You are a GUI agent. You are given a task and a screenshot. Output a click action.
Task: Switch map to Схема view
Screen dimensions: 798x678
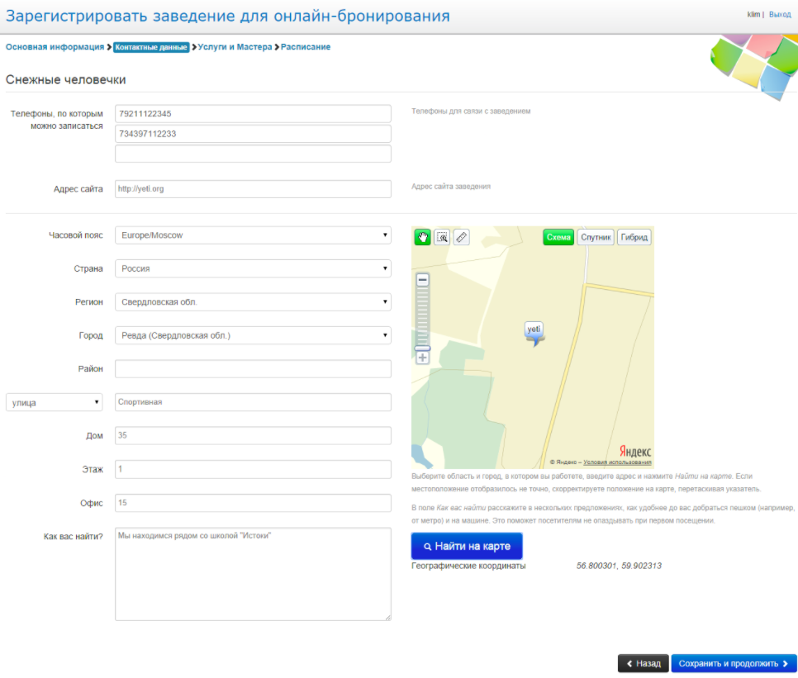(x=558, y=237)
